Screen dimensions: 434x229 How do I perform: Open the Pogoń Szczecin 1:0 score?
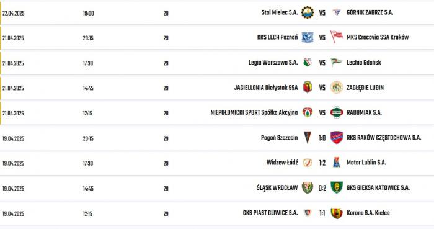click(x=322, y=138)
